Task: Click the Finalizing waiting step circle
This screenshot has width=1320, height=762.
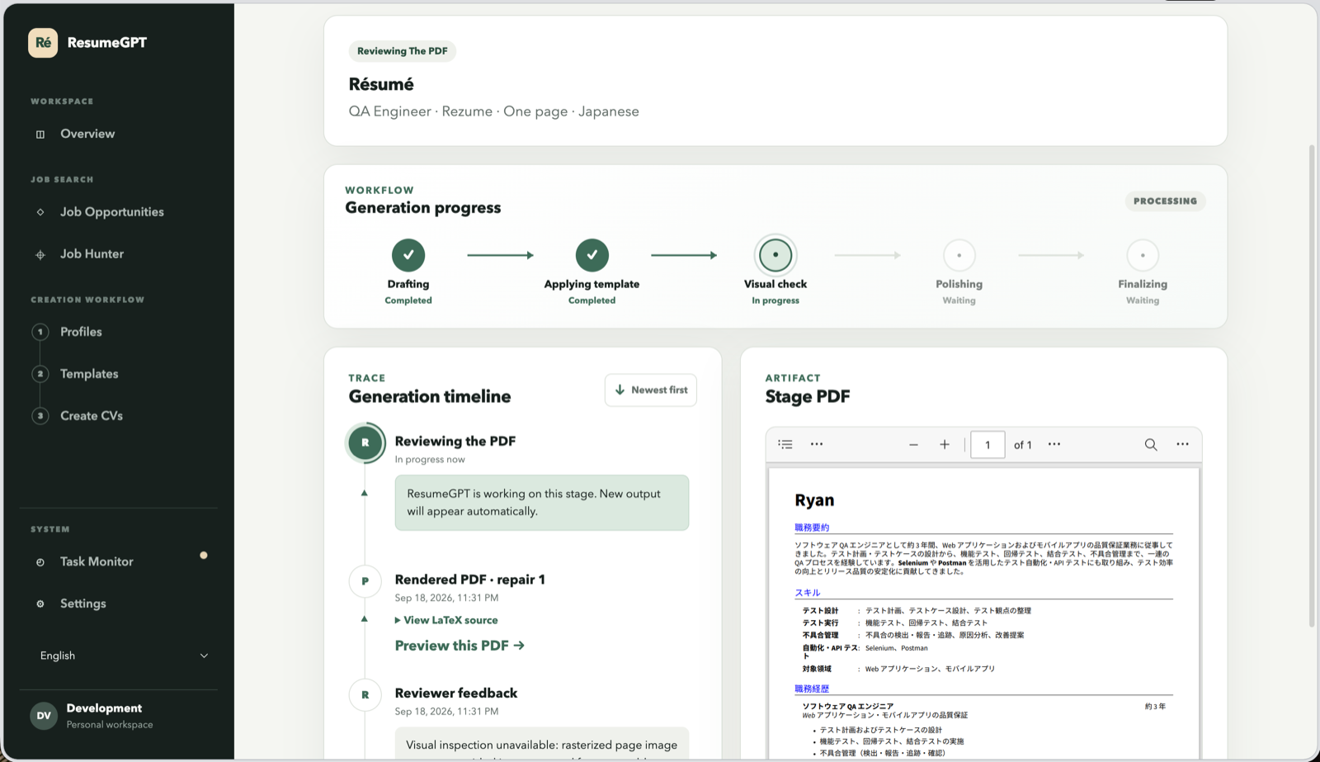Action: 1143,255
